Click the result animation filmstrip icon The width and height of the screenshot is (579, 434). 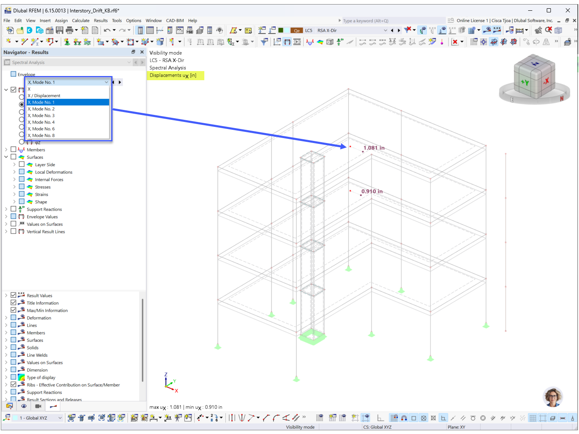point(297,42)
